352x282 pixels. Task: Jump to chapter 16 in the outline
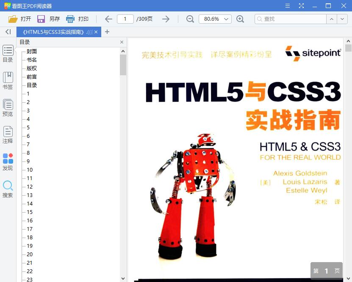point(30,221)
